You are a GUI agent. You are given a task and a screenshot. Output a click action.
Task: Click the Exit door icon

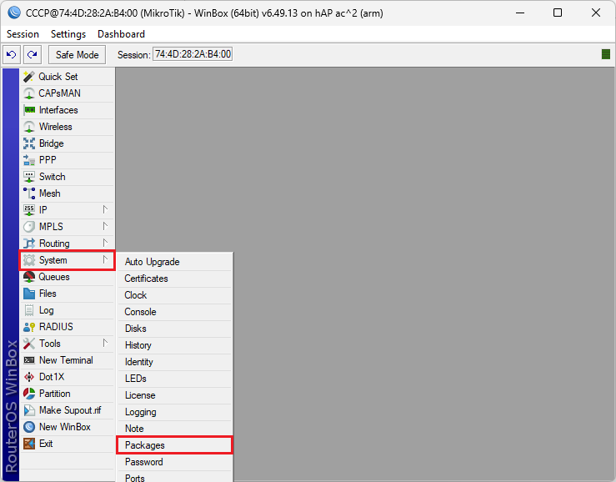[29, 444]
